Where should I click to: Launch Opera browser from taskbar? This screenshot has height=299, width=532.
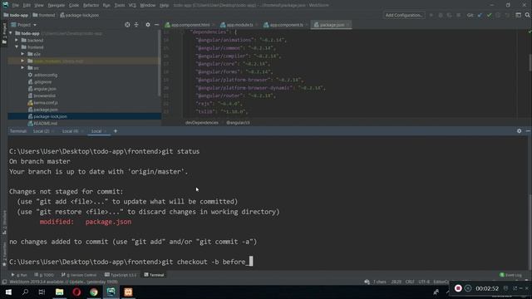[x=76, y=292]
